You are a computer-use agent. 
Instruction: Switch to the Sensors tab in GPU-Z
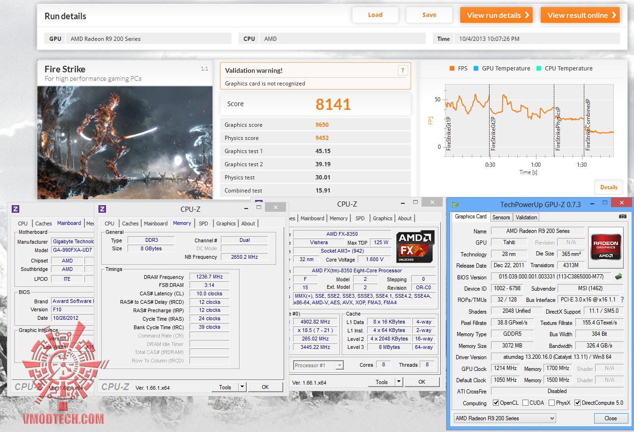[501, 217]
